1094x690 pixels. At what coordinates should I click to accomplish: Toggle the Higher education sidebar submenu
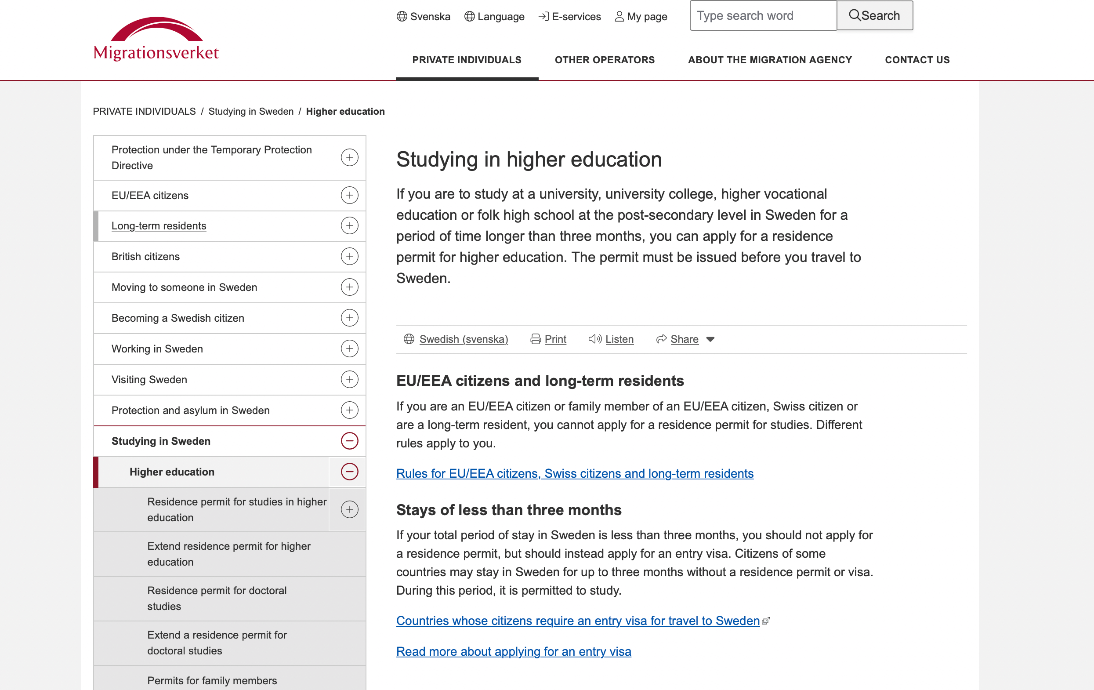pos(349,472)
